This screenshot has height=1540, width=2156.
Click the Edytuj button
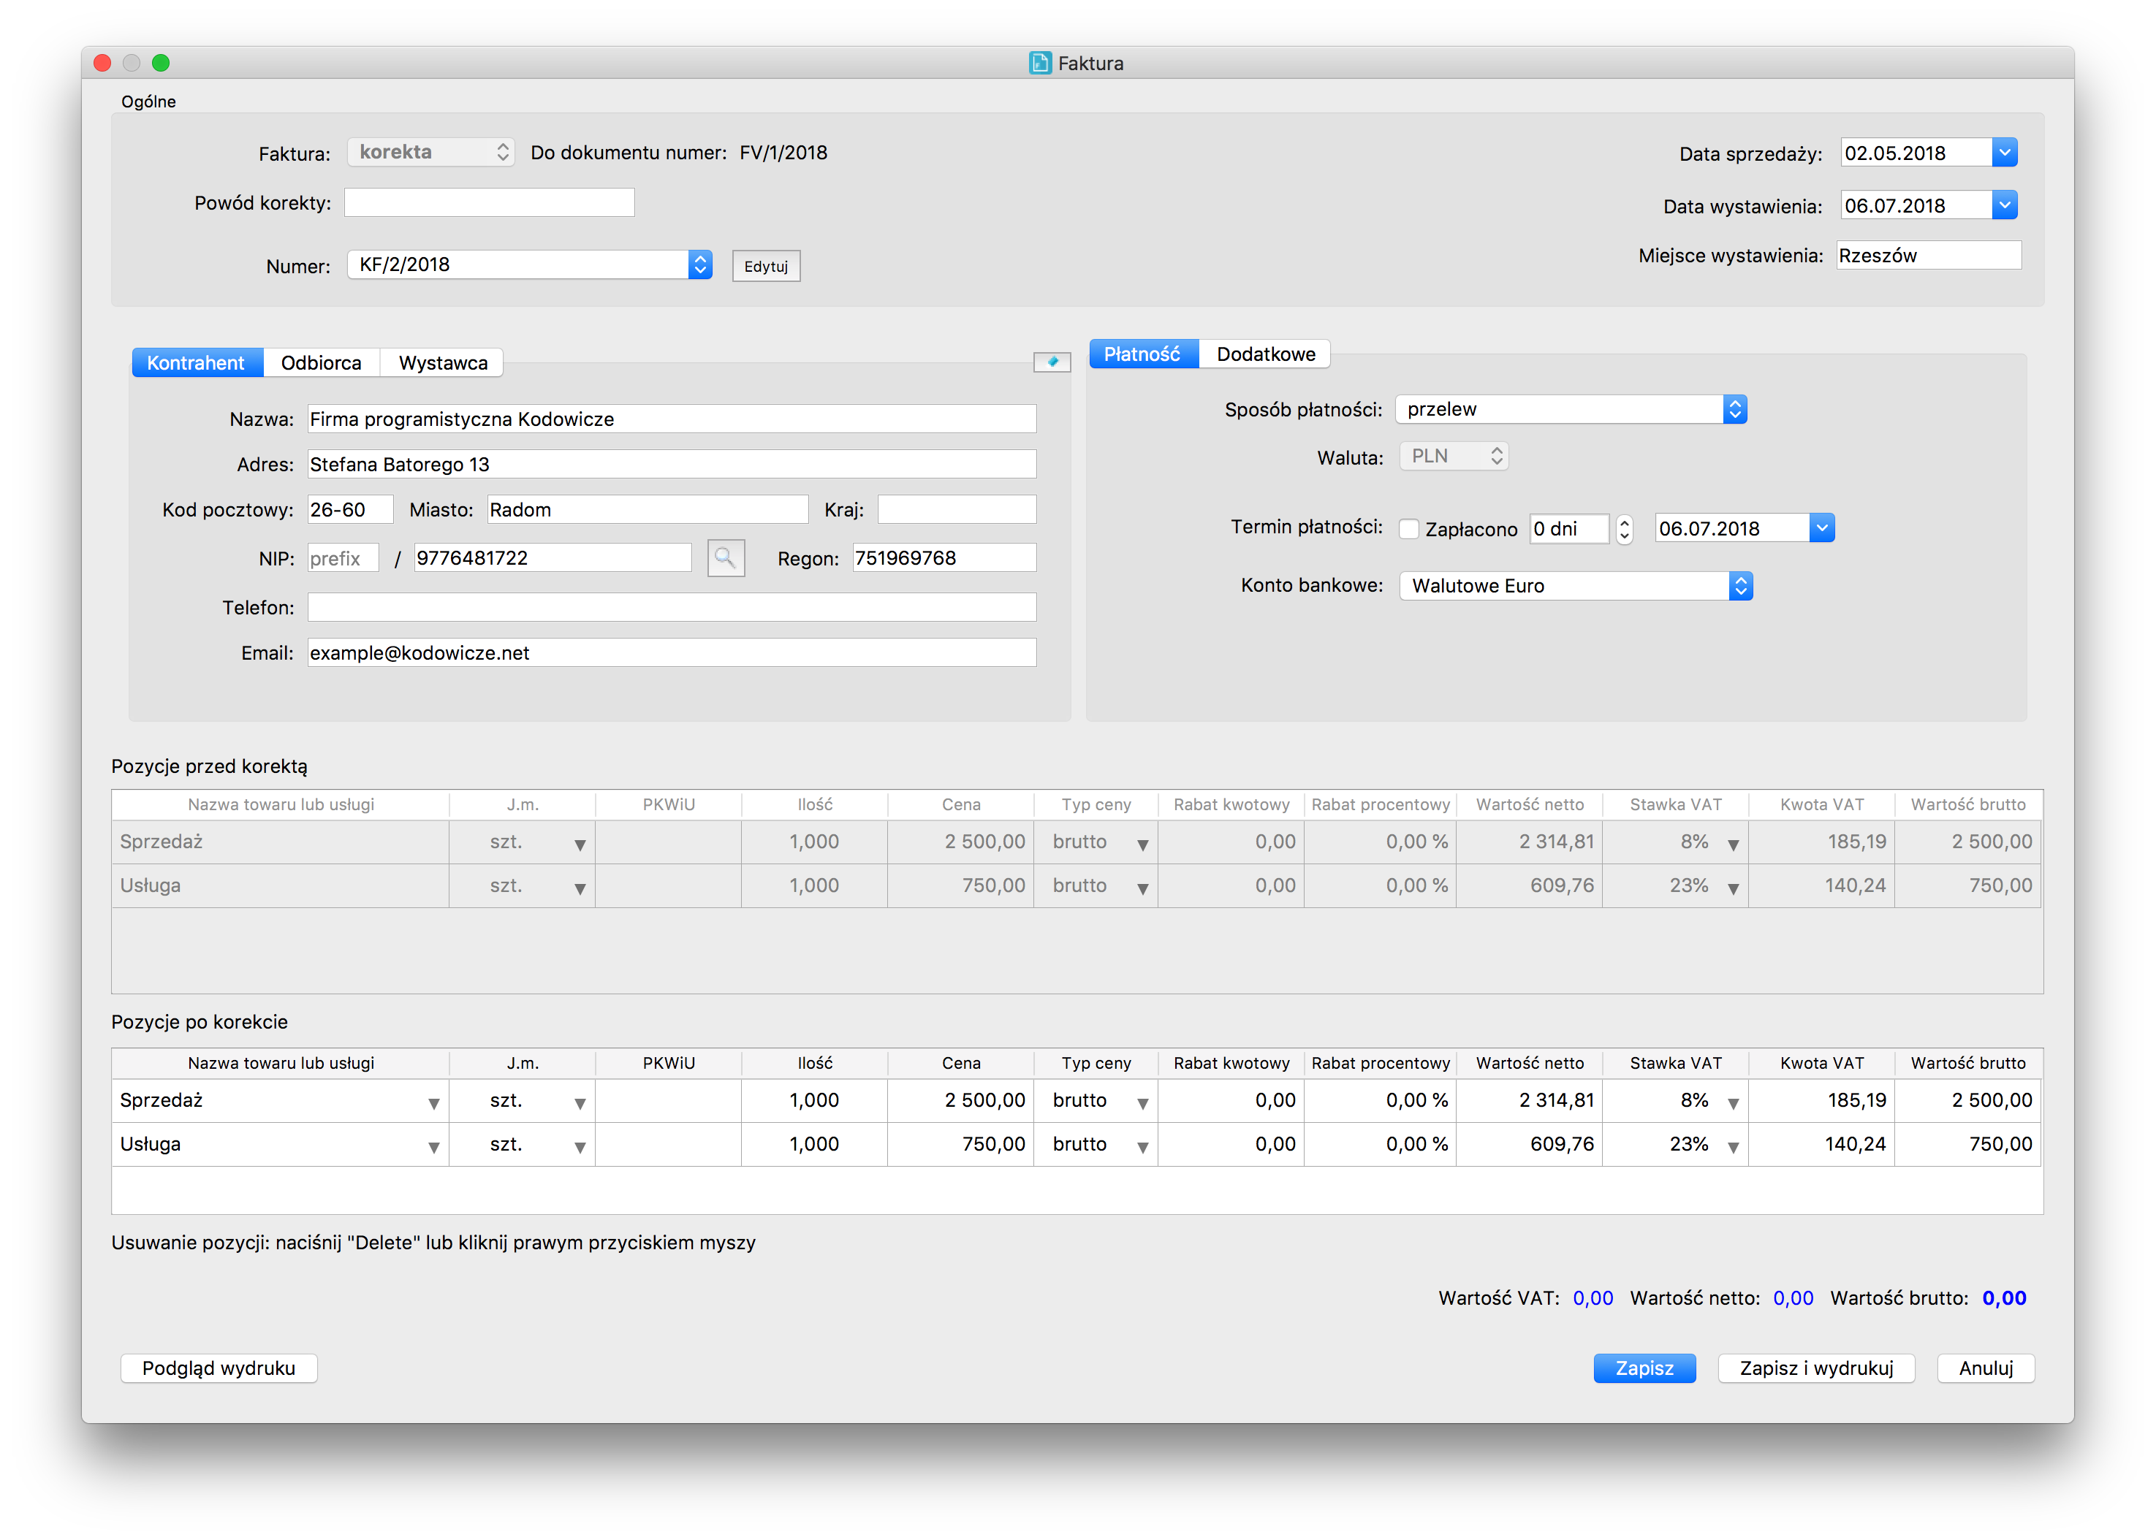pos(767,267)
